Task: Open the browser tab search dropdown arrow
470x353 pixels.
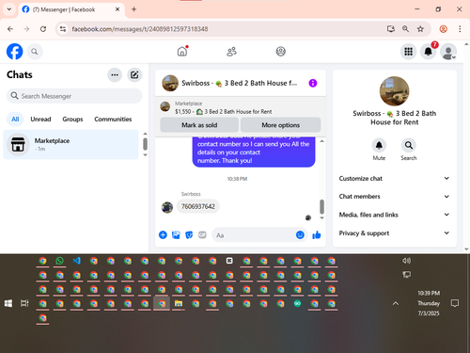Action: (9, 9)
